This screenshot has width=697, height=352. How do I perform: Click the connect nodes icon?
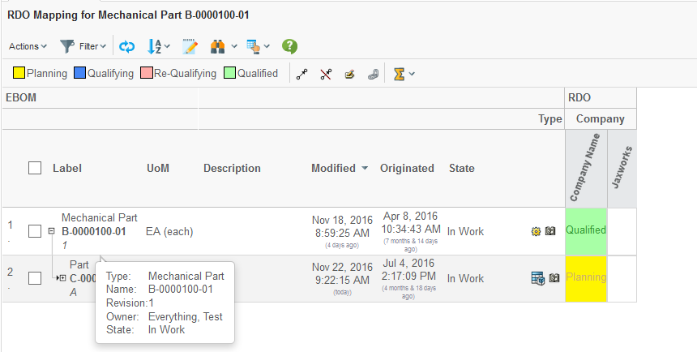[x=301, y=74]
